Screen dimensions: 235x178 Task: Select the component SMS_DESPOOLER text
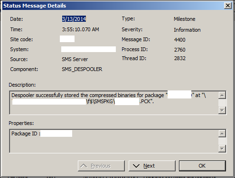click(x=82, y=69)
